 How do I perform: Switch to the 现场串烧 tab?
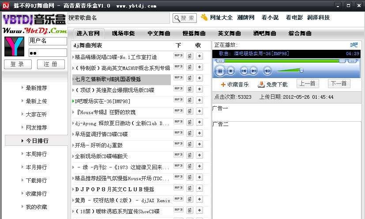[x=124, y=33]
